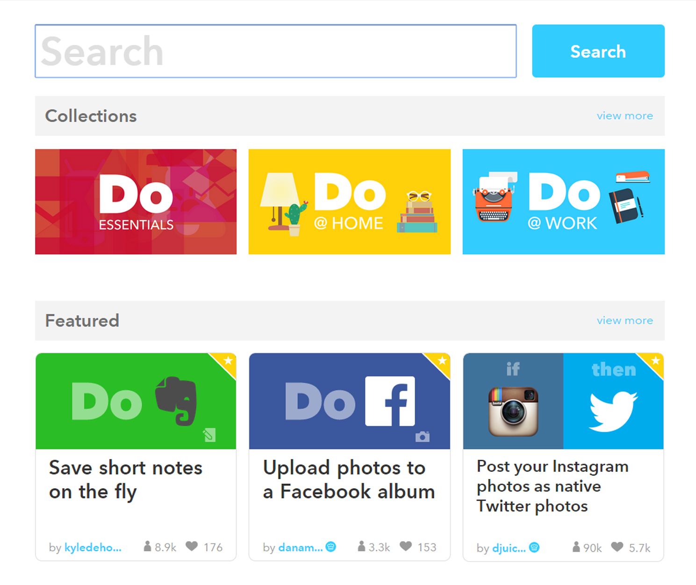The width and height of the screenshot is (696, 585).
Task: Click the note icon on Evernote card
Action: coord(209,435)
